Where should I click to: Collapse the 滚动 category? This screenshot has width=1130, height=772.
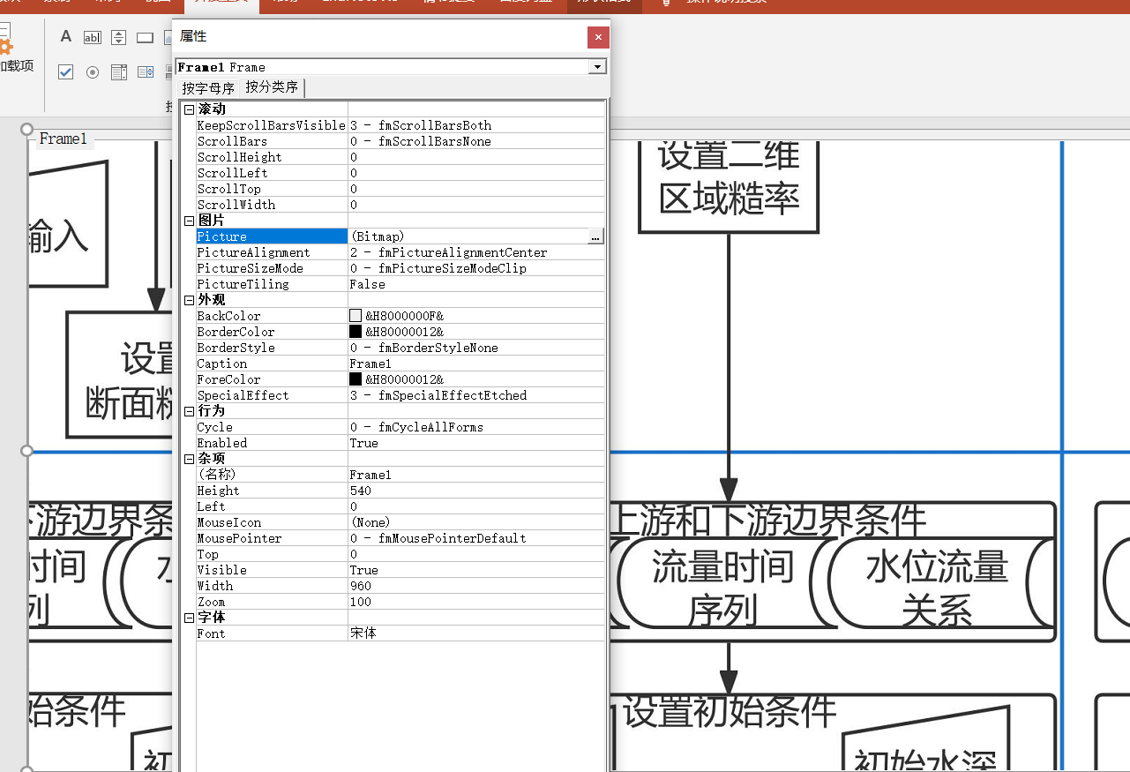pyautogui.click(x=189, y=109)
